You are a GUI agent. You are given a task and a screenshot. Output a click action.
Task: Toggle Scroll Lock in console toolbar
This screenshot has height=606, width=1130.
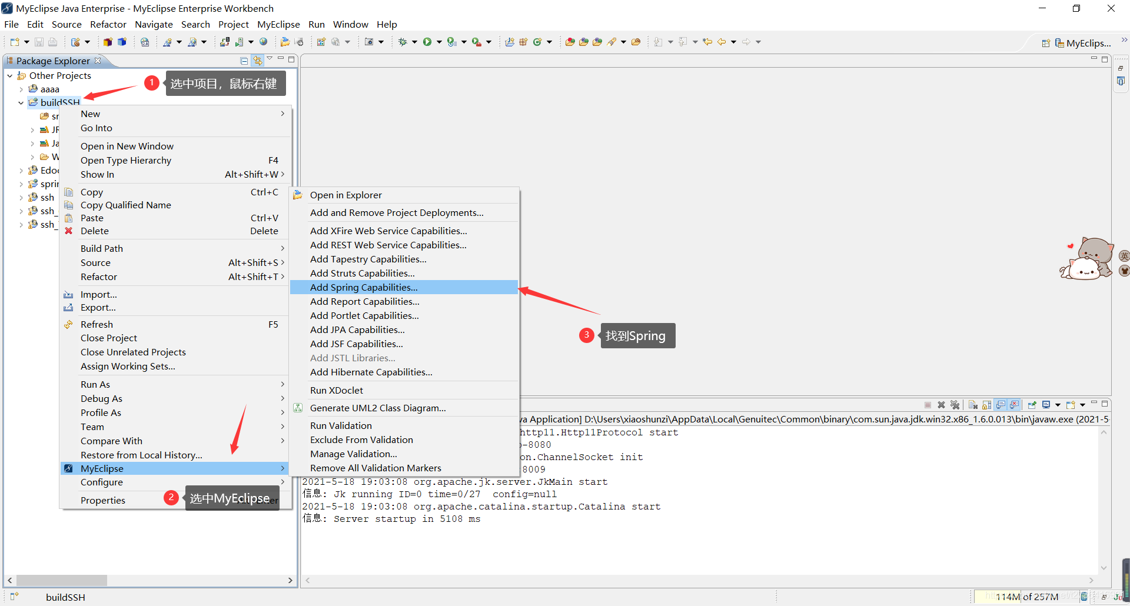tap(987, 405)
